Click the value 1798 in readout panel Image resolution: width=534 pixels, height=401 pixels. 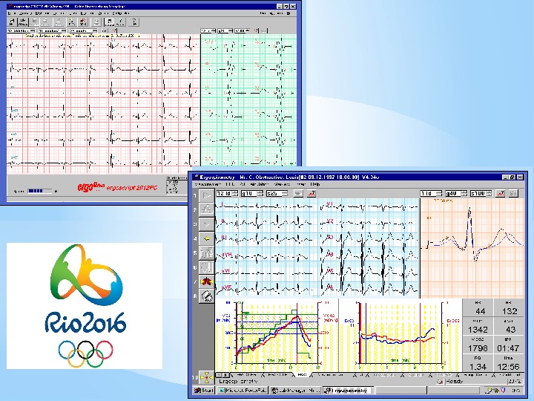pos(478,348)
